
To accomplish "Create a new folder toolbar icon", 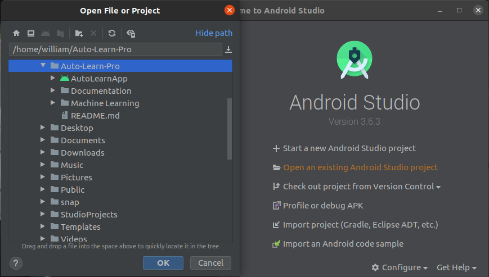I will coord(79,33).
